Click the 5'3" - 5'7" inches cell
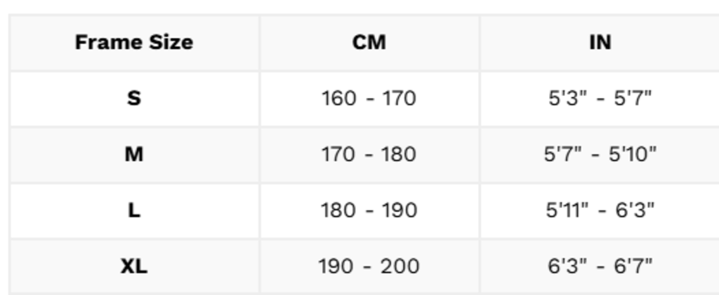Screen dimensions: 719x295 600,98
